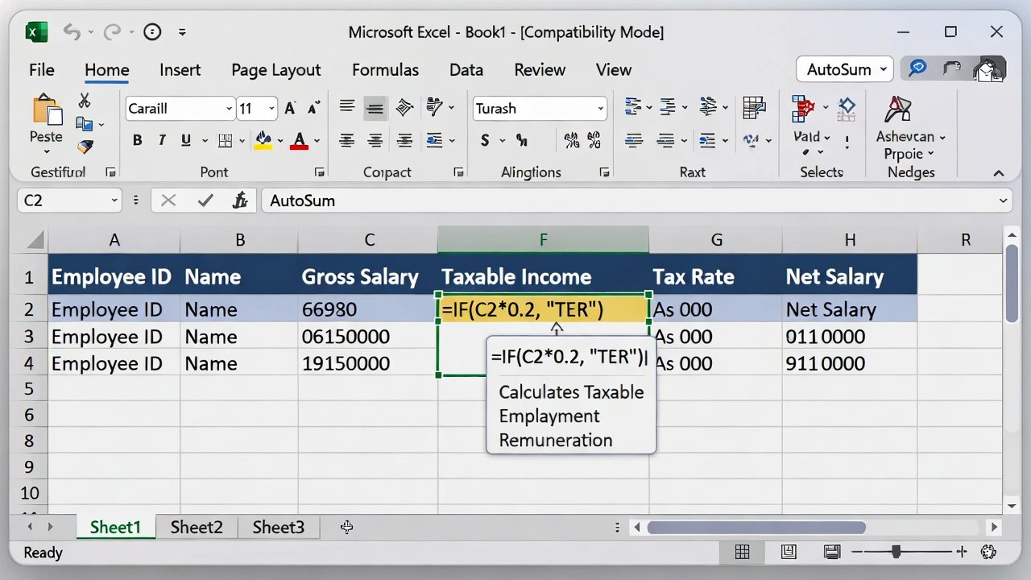Viewport: 1031px width, 580px height.
Task: Collapse the ribbon with the up chevron
Action: tap(999, 172)
